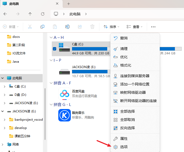Go up one folder level arrow
Viewport: 184px width, 152px height.
point(30,14)
